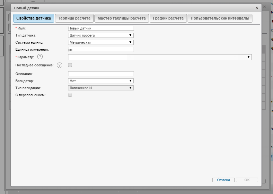This screenshot has height=194, width=273.
Task: Click help icon next to Параметр
Action: point(40,57)
